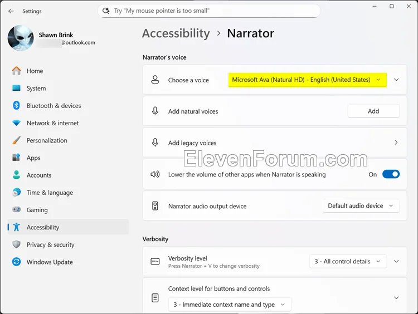Open Time & language settings

[68, 192]
